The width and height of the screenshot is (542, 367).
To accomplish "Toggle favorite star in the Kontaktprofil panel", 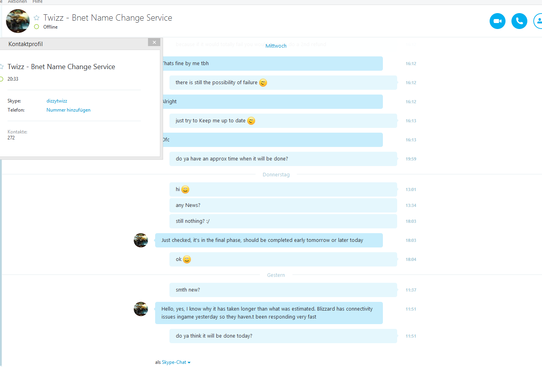I will (1, 67).
